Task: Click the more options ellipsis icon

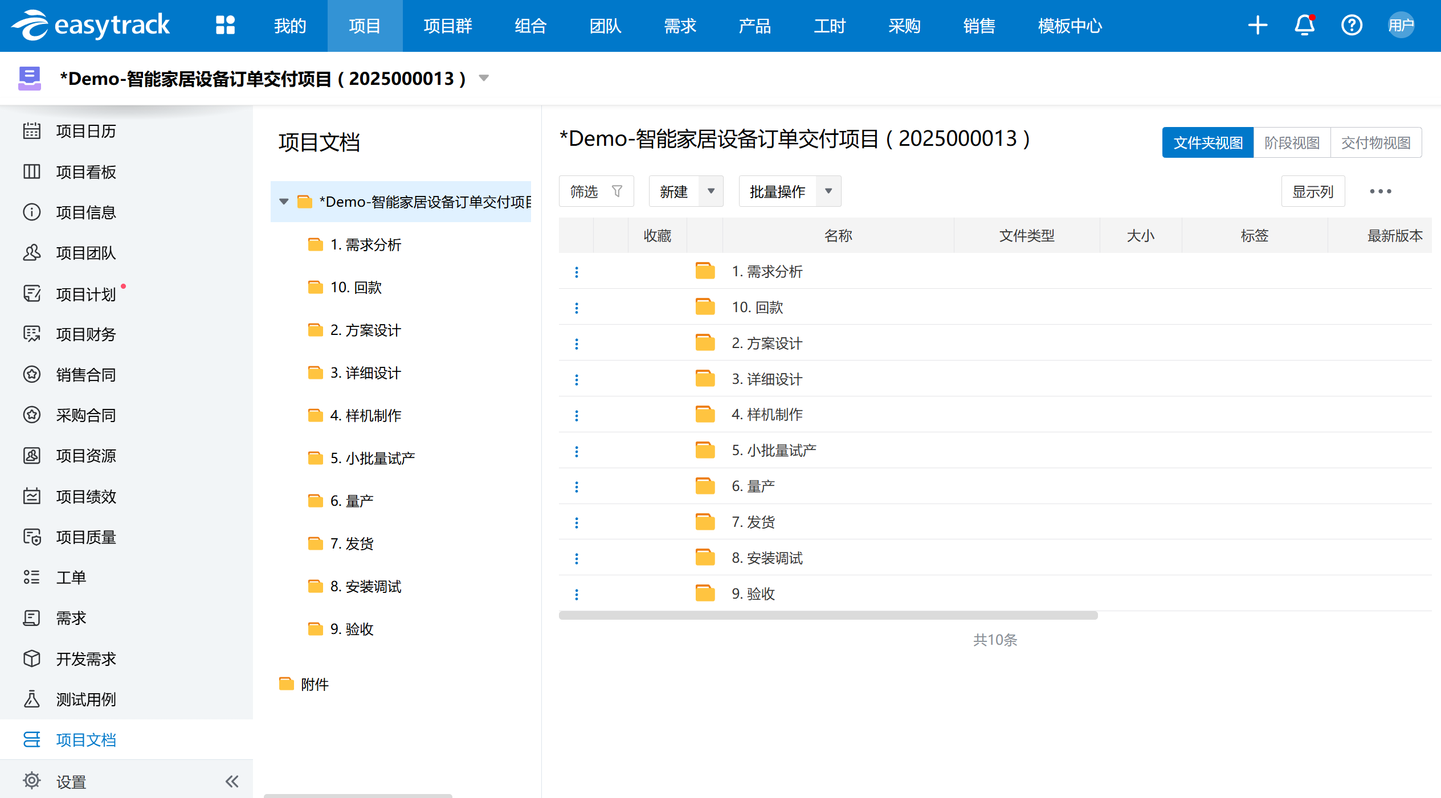Action: (1380, 191)
